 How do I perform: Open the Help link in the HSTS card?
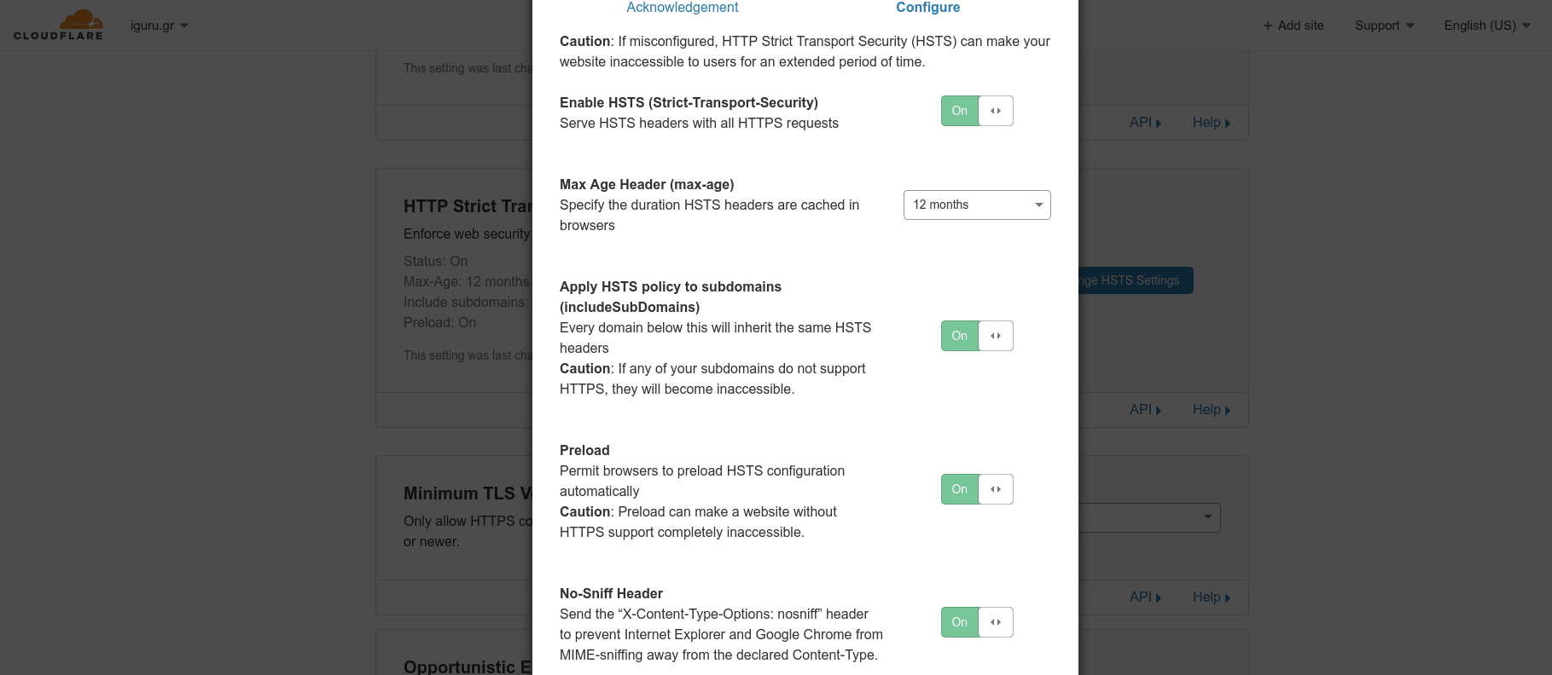[1212, 410]
